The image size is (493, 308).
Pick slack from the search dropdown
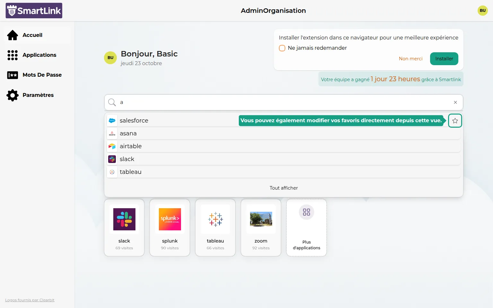(127, 159)
